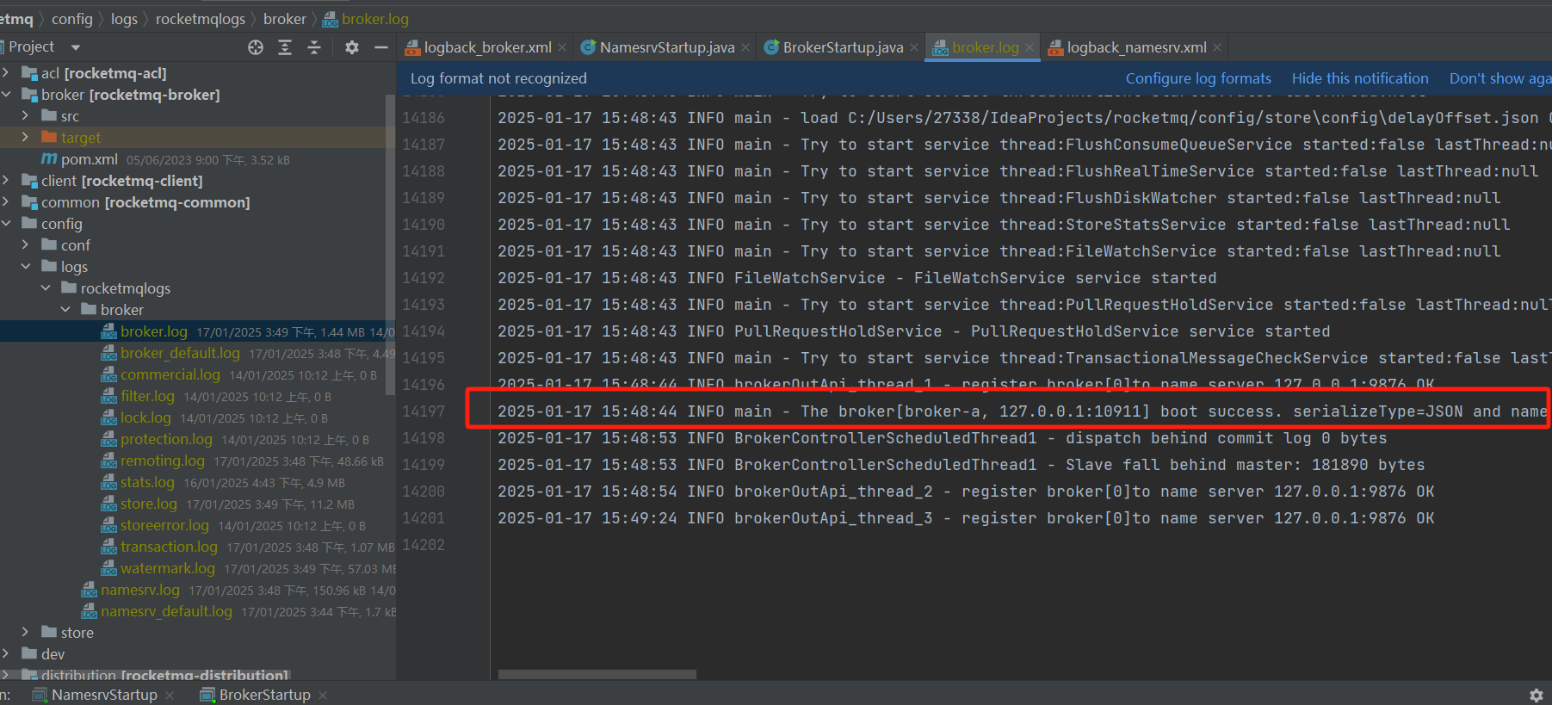Expand the common [rocketmq-common] module
This screenshot has width=1552, height=705.
6,202
